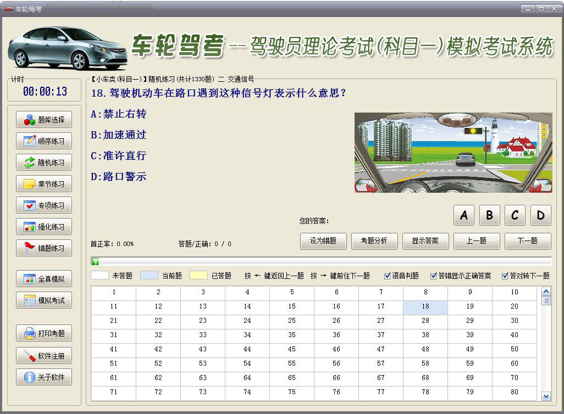Image resolution: width=564 pixels, height=414 pixels.
Task: Launch 全真模拟 full simulation
Action: click(x=44, y=279)
